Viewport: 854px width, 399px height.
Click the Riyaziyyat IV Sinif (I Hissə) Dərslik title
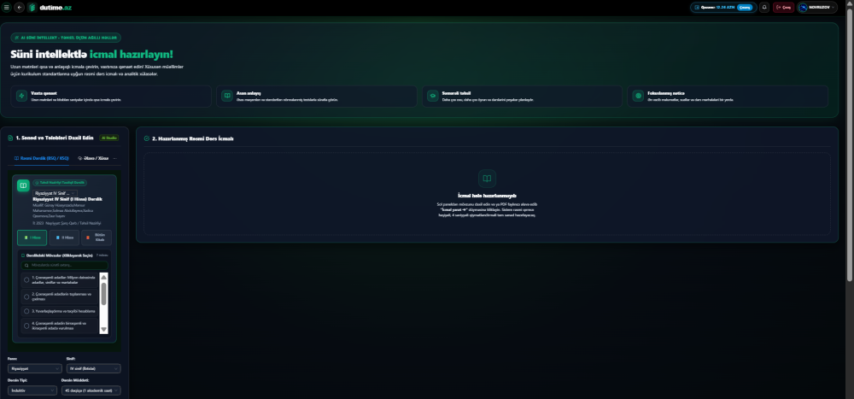coord(67,200)
